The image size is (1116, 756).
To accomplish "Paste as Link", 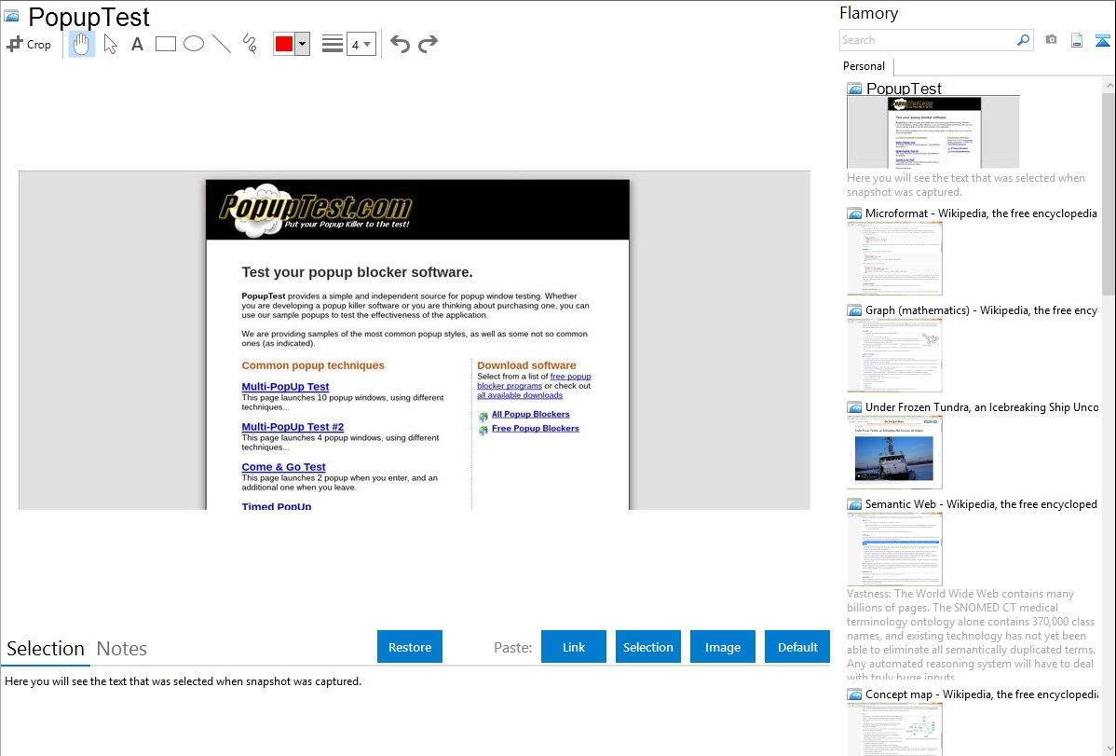I will [574, 647].
